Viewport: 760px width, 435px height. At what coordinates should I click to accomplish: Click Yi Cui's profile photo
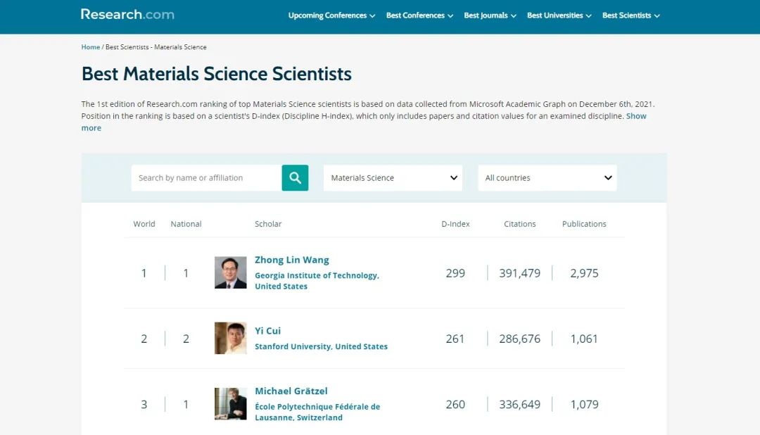[x=230, y=339]
